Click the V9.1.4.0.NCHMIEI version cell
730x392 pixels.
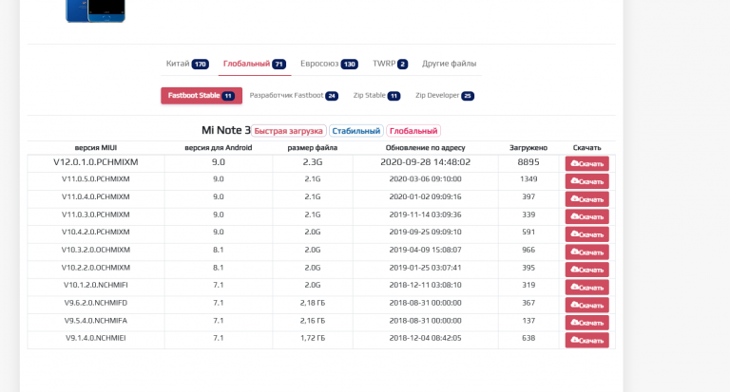pos(96,338)
